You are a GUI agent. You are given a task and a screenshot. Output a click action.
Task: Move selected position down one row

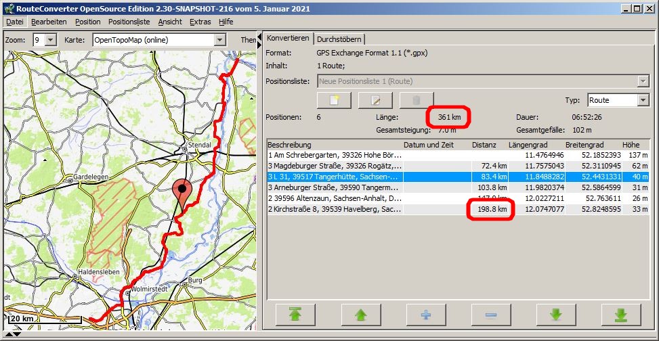[x=556, y=315]
